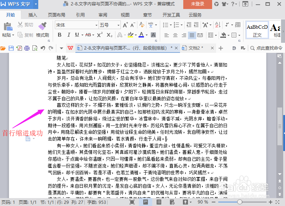The width and height of the screenshot is (285, 206).
Task: Center align the text
Action: [175, 35]
